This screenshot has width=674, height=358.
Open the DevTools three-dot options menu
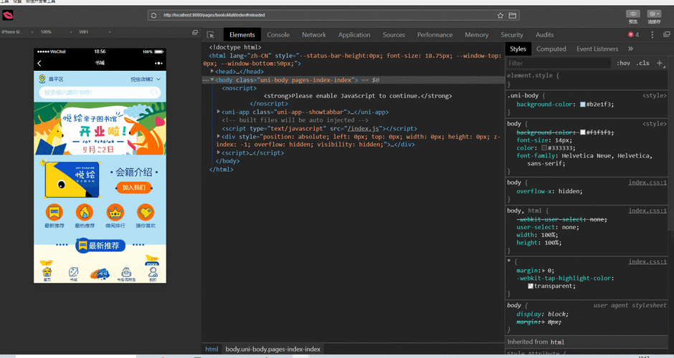tap(652, 34)
